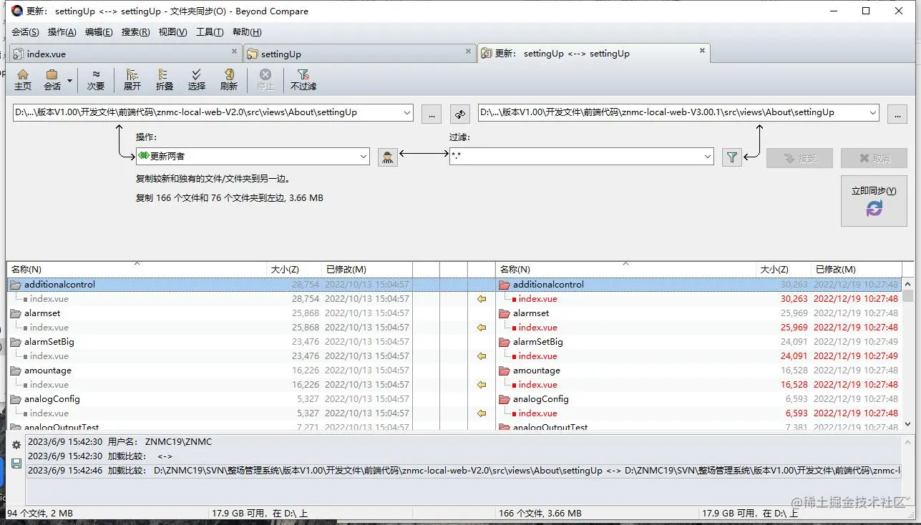The width and height of the screenshot is (921, 525).
Task: Select the red index.vue under the right alarmset folder
Action: (x=537, y=328)
